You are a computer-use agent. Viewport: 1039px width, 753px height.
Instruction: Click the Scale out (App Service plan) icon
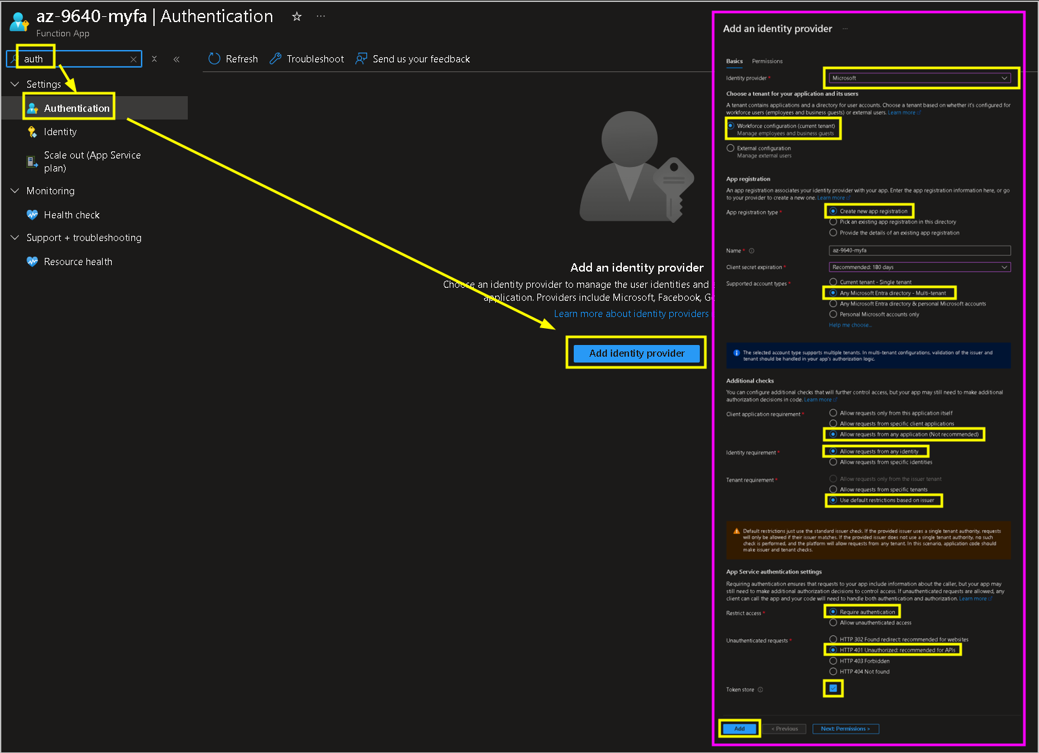click(x=32, y=162)
